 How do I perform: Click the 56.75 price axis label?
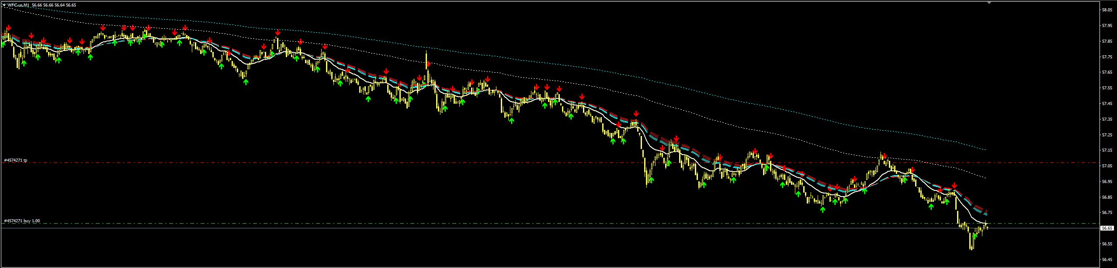coord(1107,213)
